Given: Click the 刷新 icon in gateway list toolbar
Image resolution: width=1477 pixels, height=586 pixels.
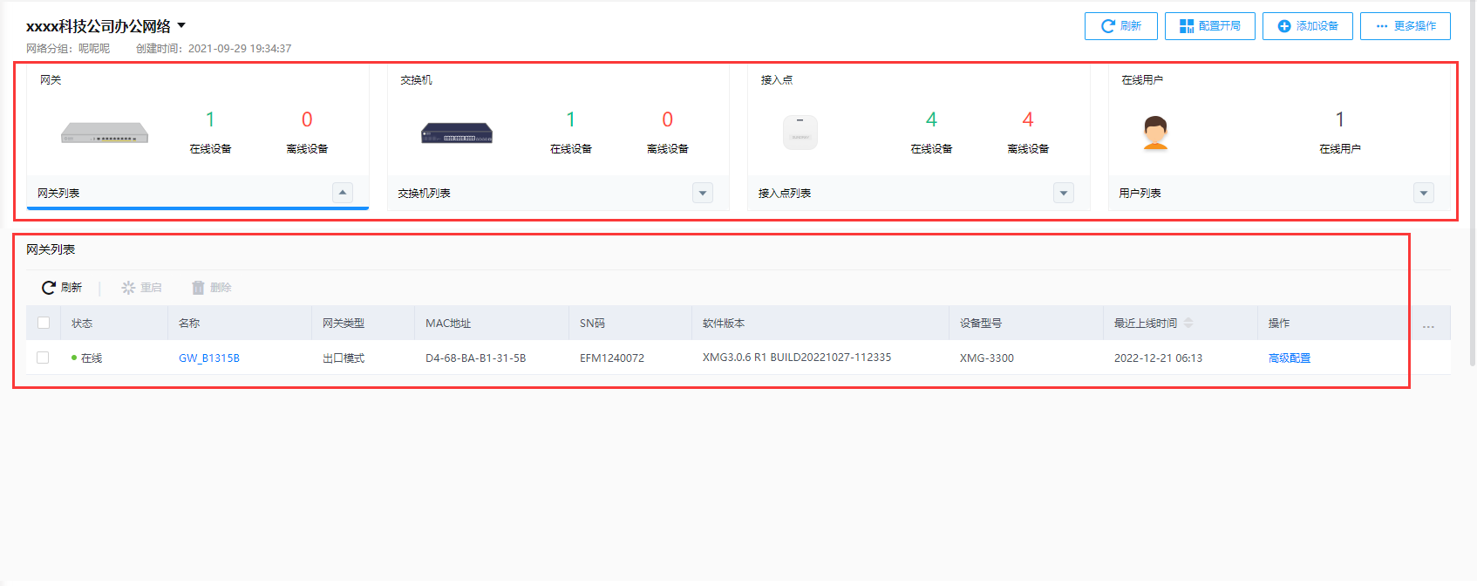Looking at the screenshot, I should tap(49, 288).
